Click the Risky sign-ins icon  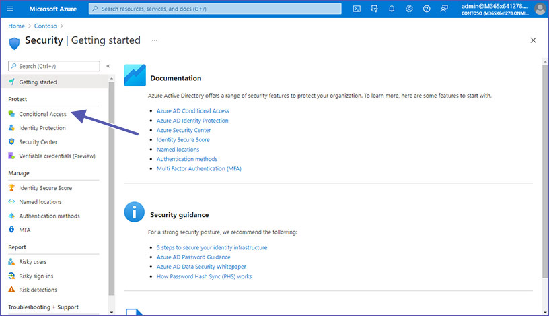[x=11, y=276]
